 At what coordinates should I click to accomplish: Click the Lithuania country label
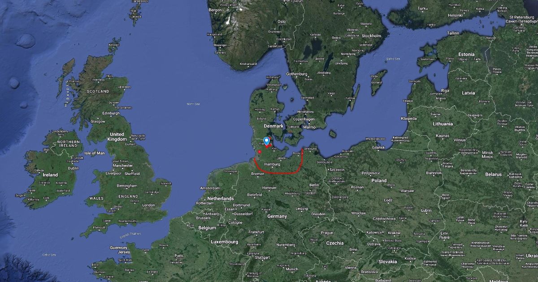point(443,124)
